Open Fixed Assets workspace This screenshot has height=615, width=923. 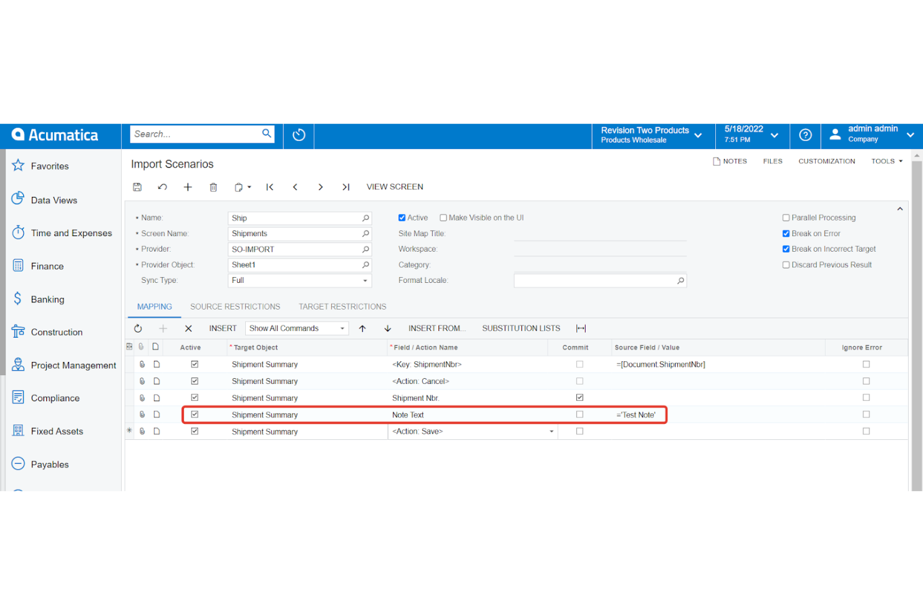(57, 431)
